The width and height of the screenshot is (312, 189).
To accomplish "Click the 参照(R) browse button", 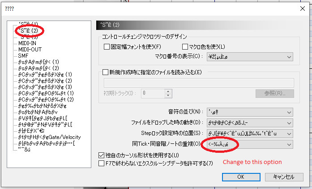I will tap(274, 93).
